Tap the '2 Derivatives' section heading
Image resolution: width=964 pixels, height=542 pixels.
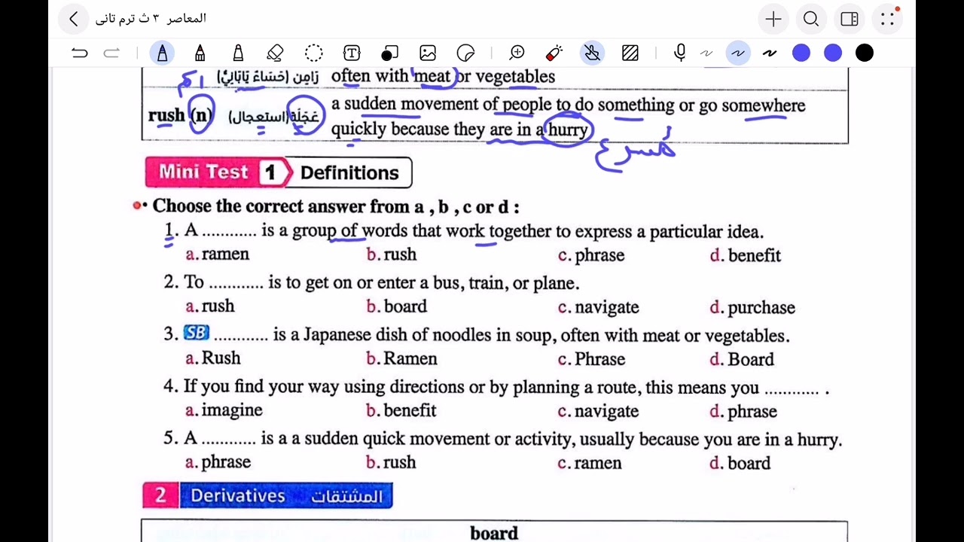point(267,495)
